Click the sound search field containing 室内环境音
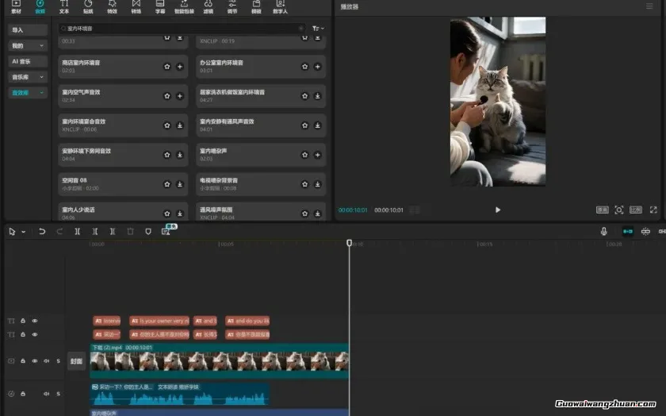Viewport: 666px width, 416px height. (182, 29)
